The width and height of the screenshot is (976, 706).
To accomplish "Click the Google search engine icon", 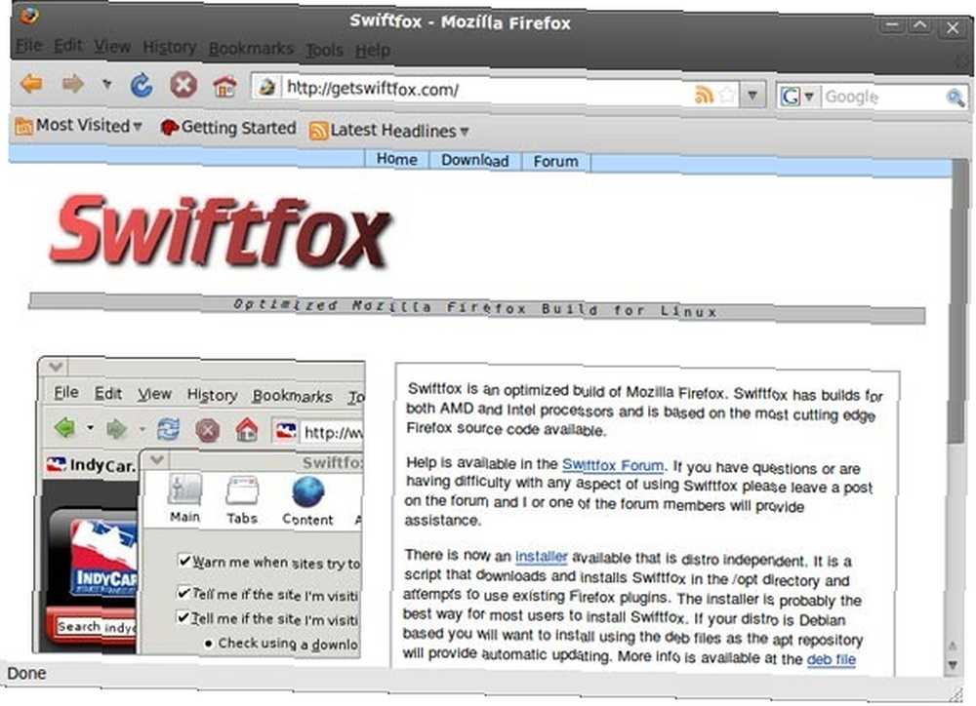I will pyautogui.click(x=791, y=97).
